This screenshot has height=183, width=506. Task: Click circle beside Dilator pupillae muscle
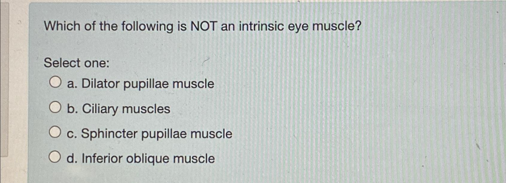pos(56,82)
